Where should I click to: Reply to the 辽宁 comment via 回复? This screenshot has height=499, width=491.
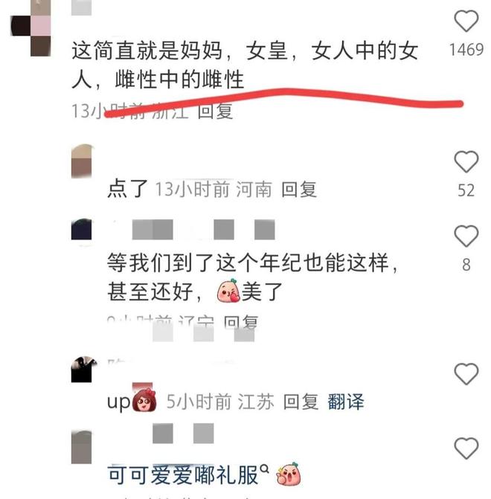[x=241, y=322]
